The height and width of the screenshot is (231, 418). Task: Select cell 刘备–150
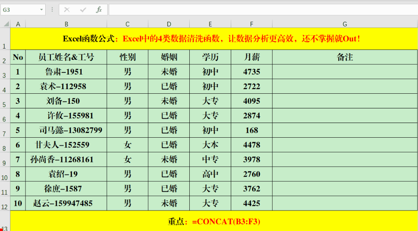[66, 101]
